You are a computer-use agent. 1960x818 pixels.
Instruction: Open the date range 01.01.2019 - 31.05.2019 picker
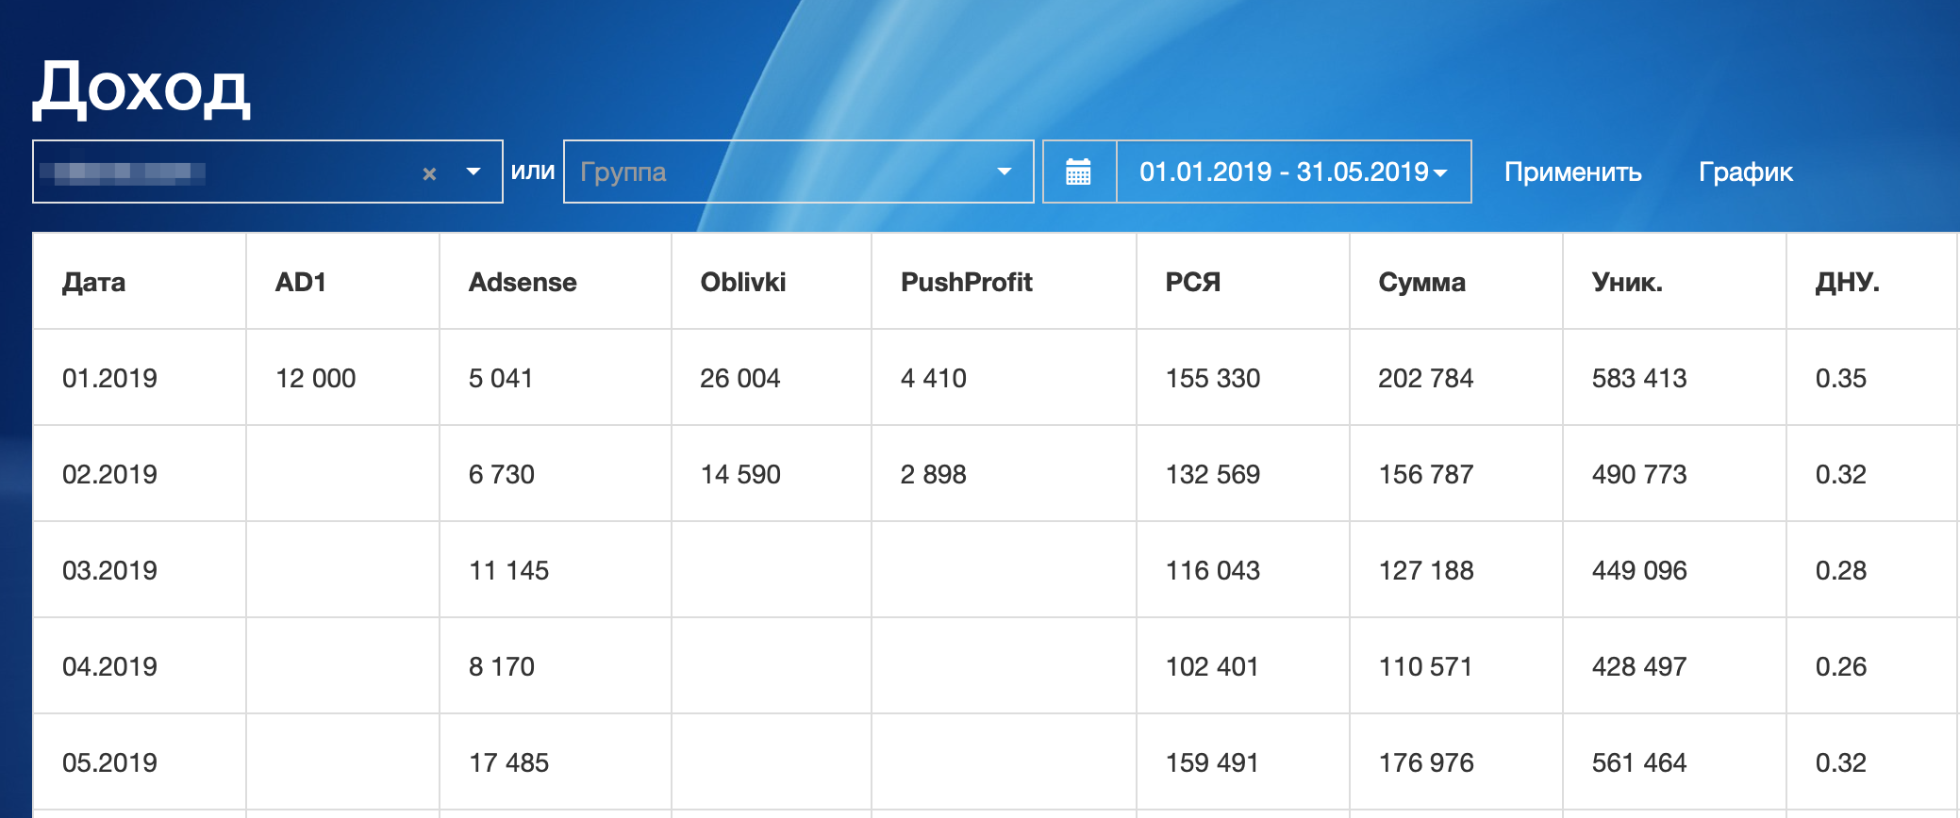1293,172
